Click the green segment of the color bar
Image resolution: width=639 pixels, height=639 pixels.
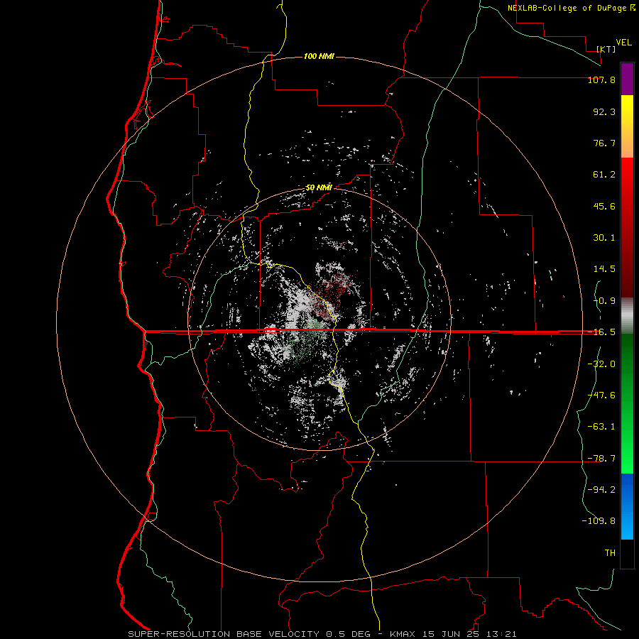pyautogui.click(x=627, y=403)
